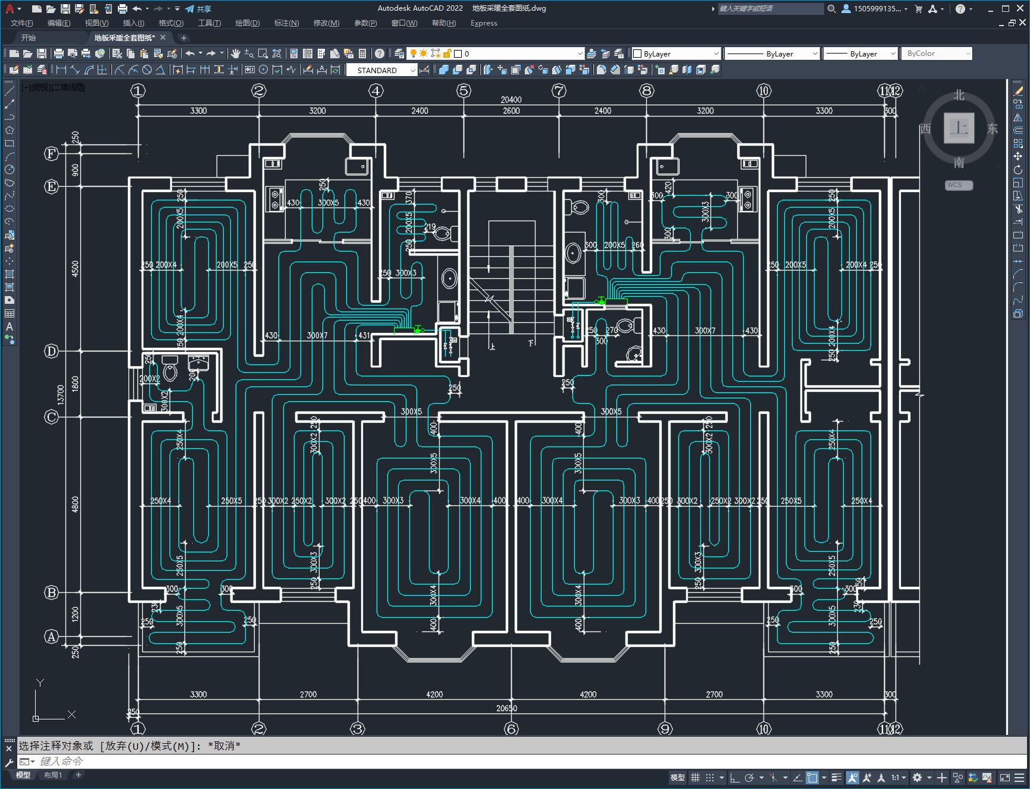Toggle grid display in status bar

(695, 778)
